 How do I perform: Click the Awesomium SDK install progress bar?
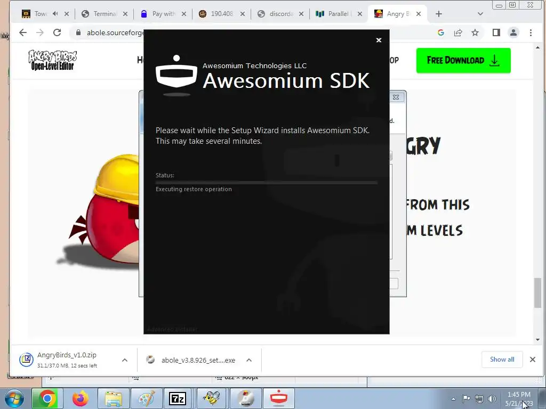coord(267,182)
